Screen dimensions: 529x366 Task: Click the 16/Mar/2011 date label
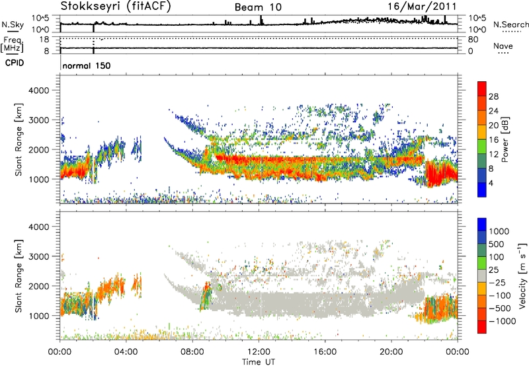[422, 7]
